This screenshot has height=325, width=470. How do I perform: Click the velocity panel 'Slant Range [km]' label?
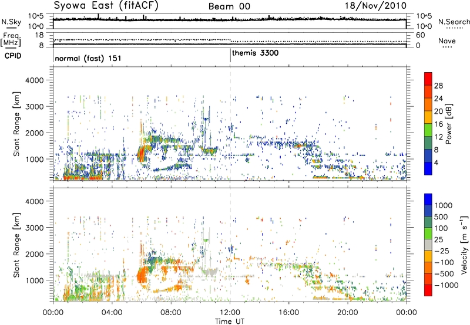pos(17,245)
